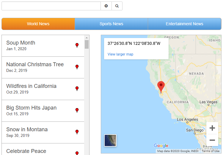Switch to the World News tab
Image resolution: width=223 pixels, height=155 pixels.
[38, 24]
